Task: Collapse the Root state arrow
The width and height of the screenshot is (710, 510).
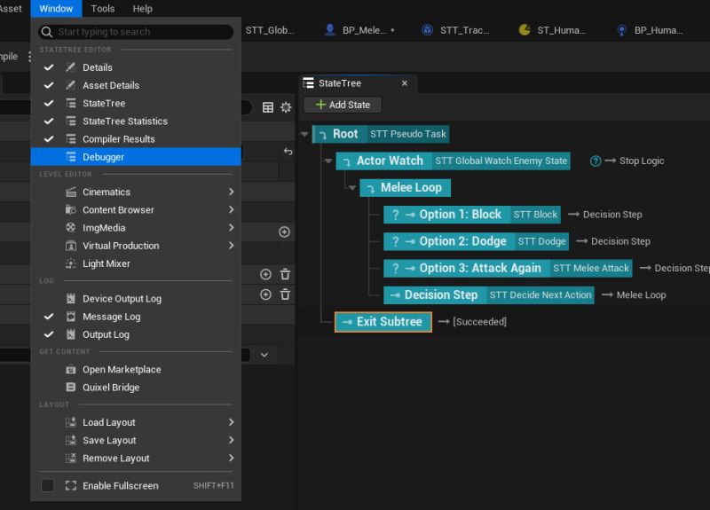Action: click(x=304, y=134)
